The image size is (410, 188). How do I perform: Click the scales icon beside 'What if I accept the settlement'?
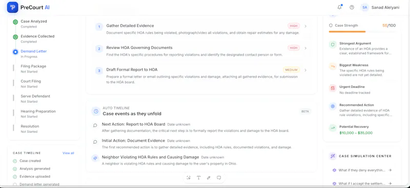334,183
